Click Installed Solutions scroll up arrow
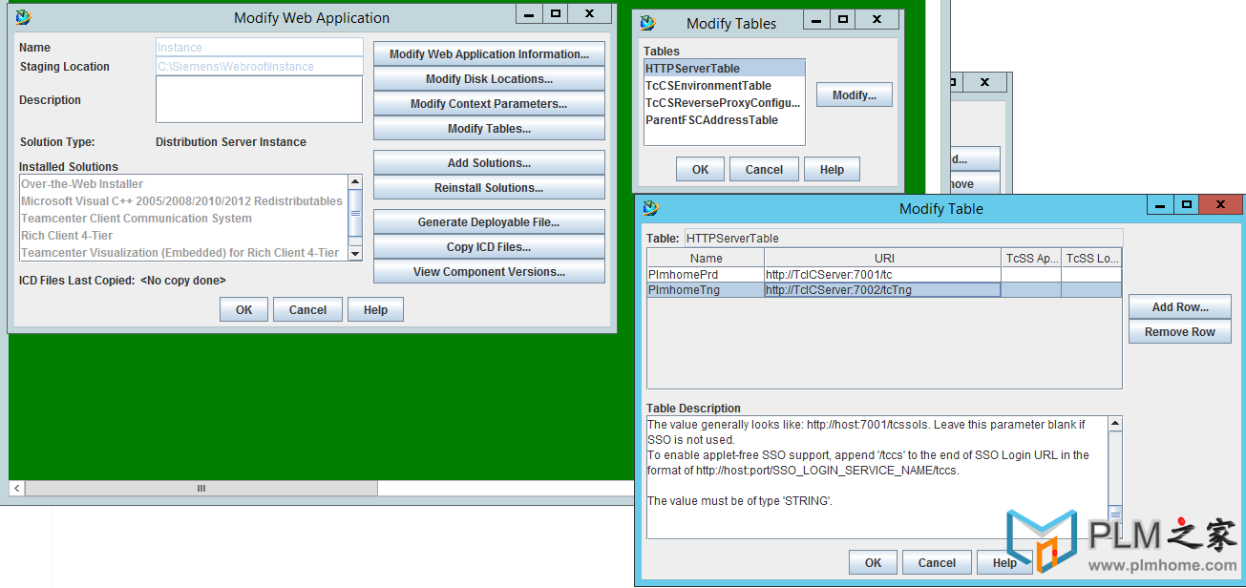This screenshot has height=588, width=1246. [355, 182]
